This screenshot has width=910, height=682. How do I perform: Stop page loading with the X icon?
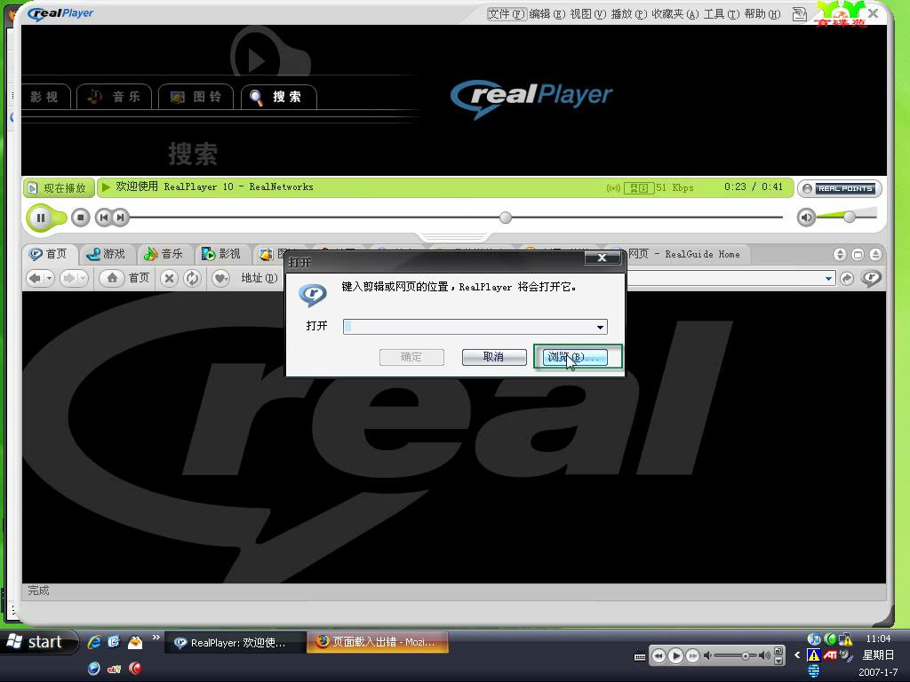click(x=169, y=278)
